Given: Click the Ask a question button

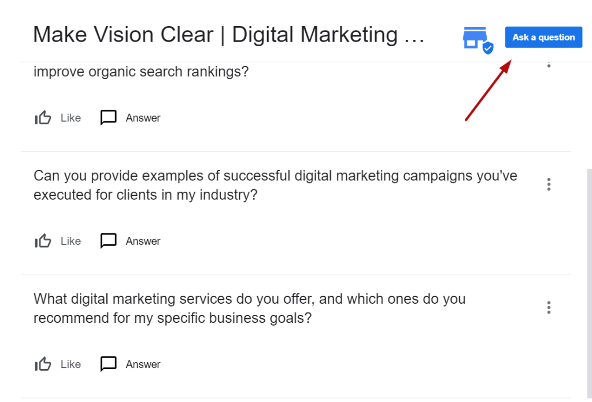Looking at the screenshot, I should tap(543, 38).
